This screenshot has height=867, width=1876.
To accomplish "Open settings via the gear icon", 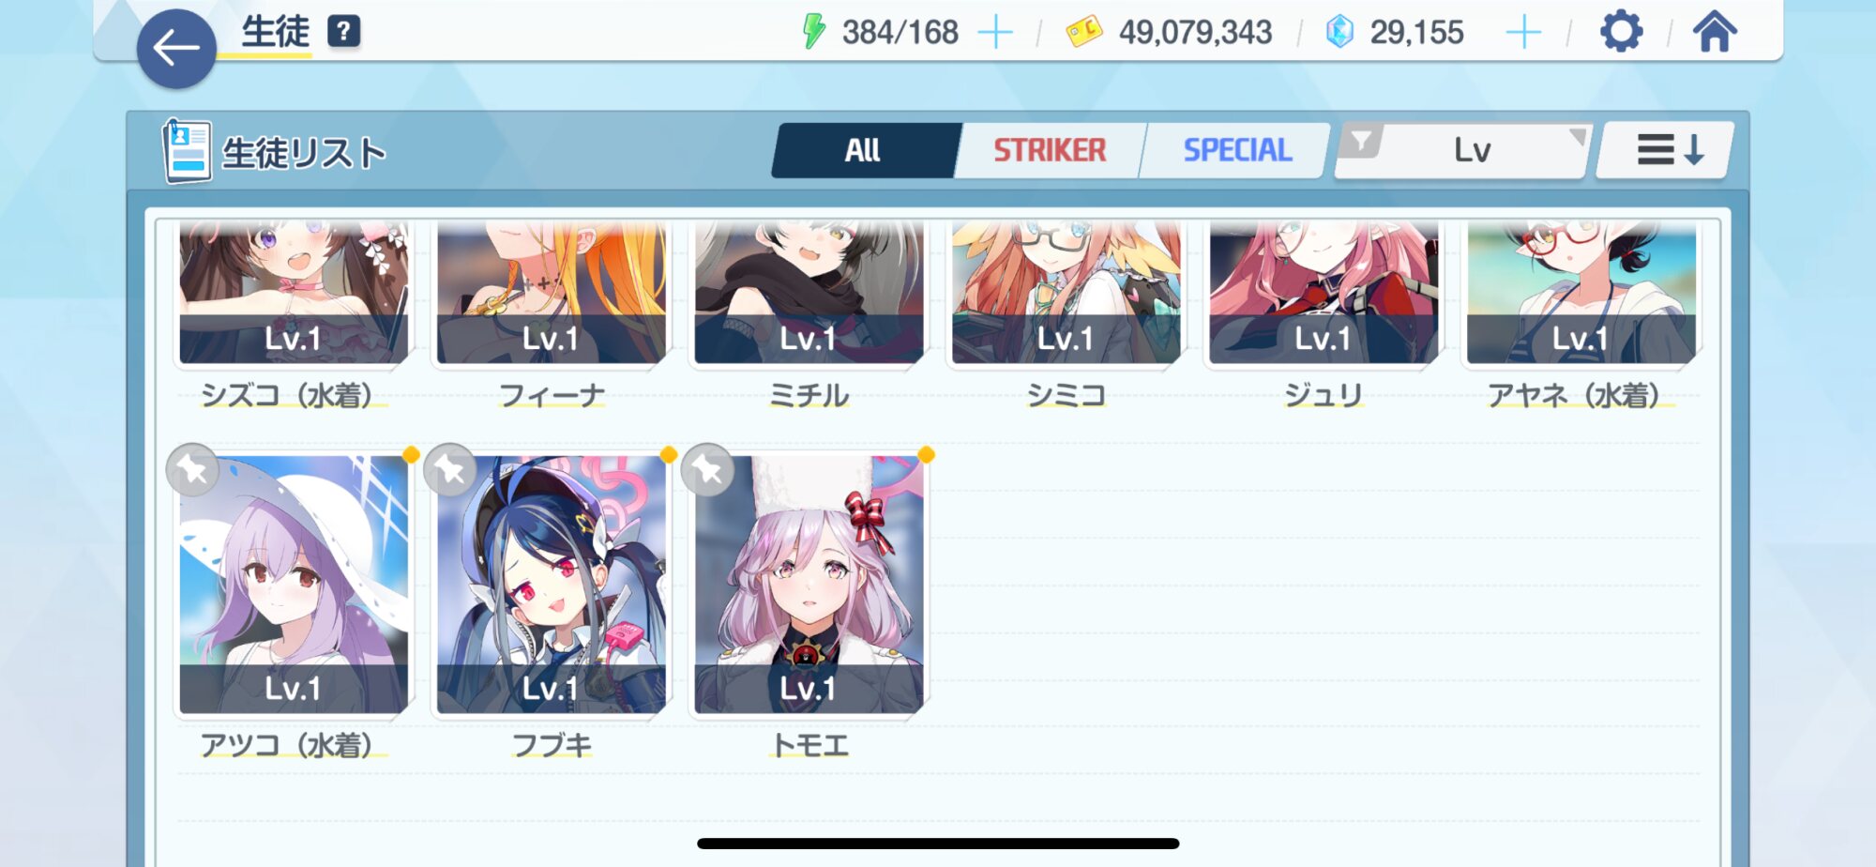I will pos(1621,32).
